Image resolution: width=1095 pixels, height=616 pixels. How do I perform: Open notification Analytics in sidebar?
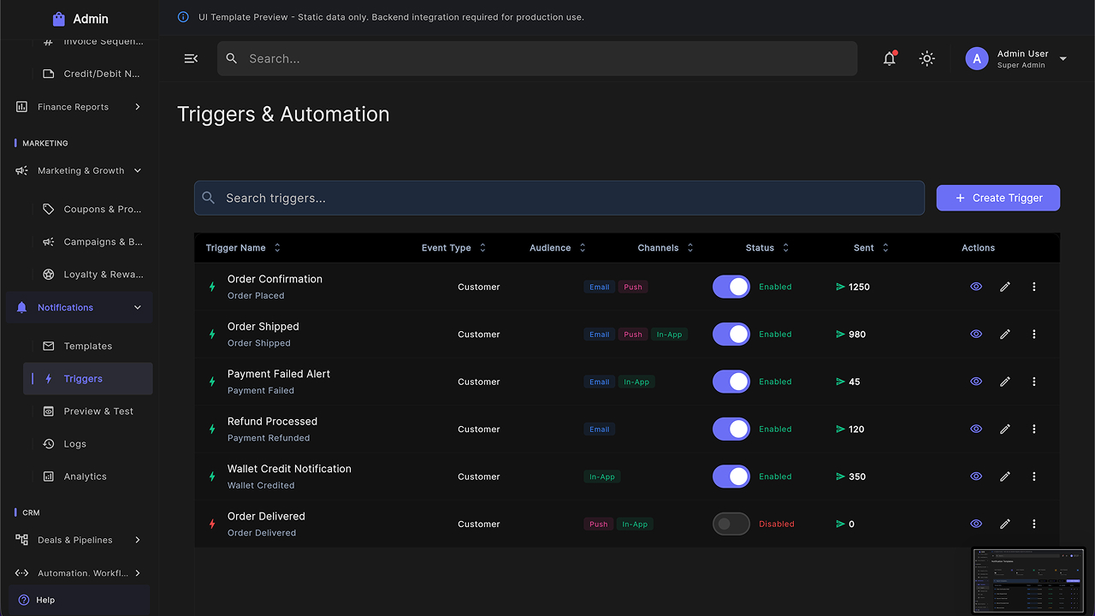88,477
